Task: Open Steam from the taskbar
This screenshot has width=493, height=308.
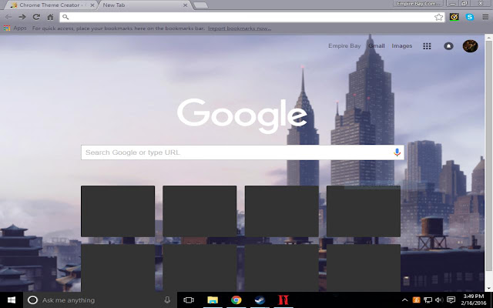Action: click(x=260, y=300)
